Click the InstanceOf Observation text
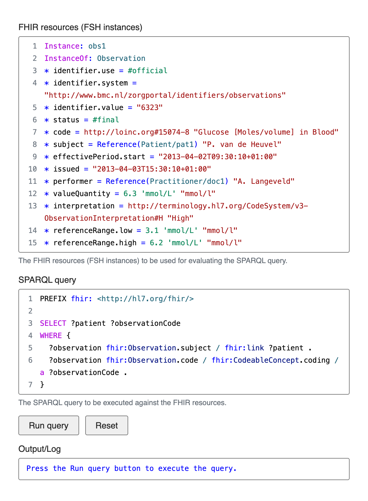 [x=121, y=58]
